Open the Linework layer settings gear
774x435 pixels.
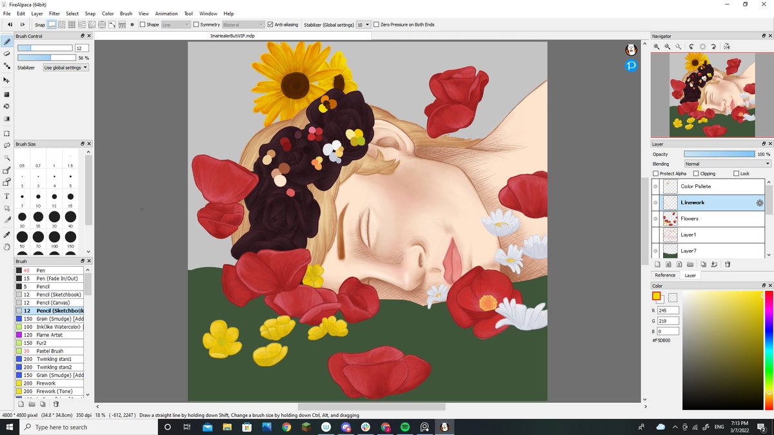coord(760,202)
